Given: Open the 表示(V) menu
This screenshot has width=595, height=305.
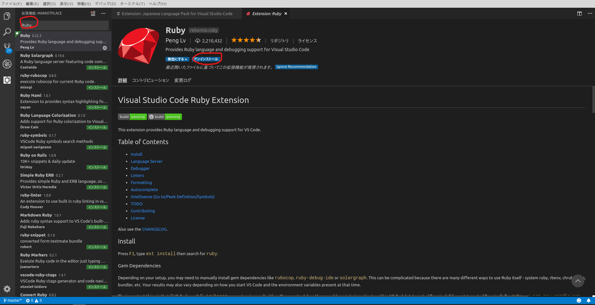Looking at the screenshot, I should coord(67,4).
